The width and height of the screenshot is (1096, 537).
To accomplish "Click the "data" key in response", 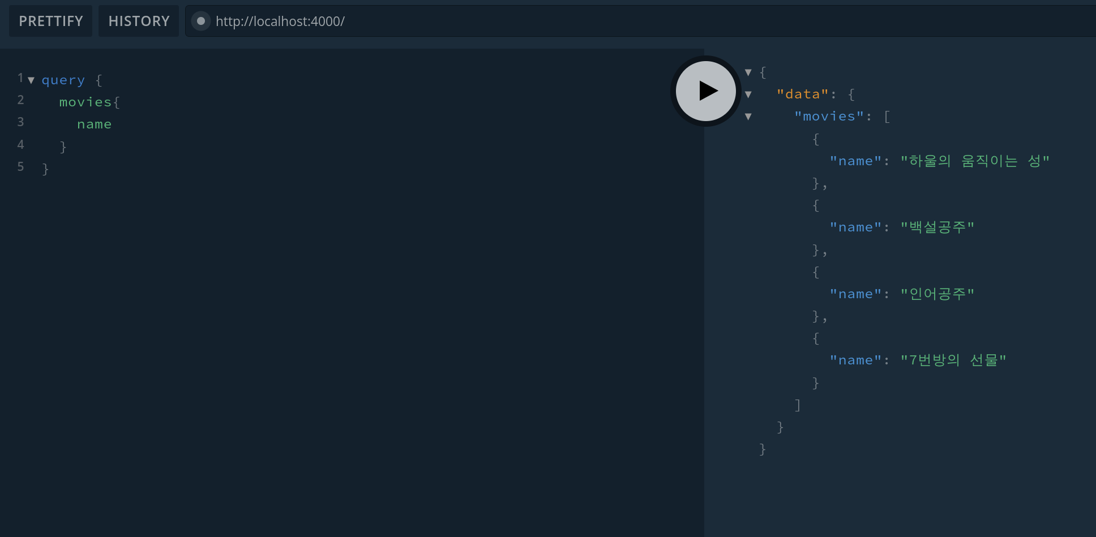I will click(802, 94).
